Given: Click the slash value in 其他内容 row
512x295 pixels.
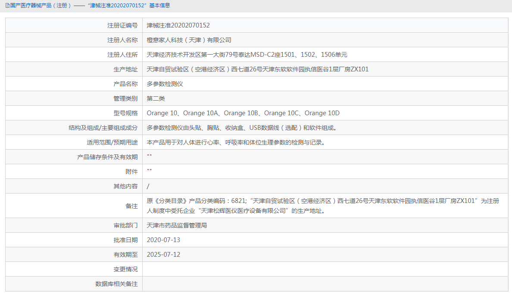Looking at the screenshot, I should coord(148,187).
